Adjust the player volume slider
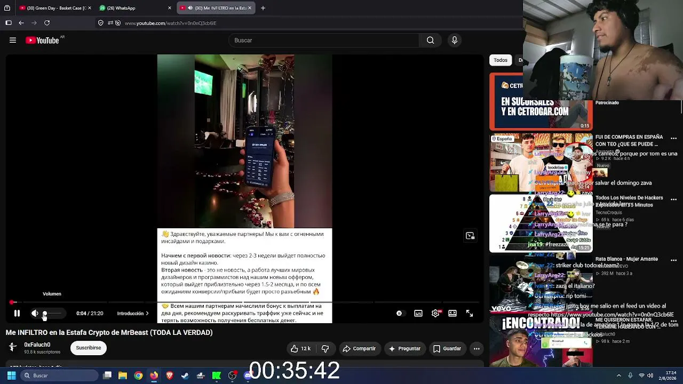Screen dimensions: 683x384 pos(52,314)
